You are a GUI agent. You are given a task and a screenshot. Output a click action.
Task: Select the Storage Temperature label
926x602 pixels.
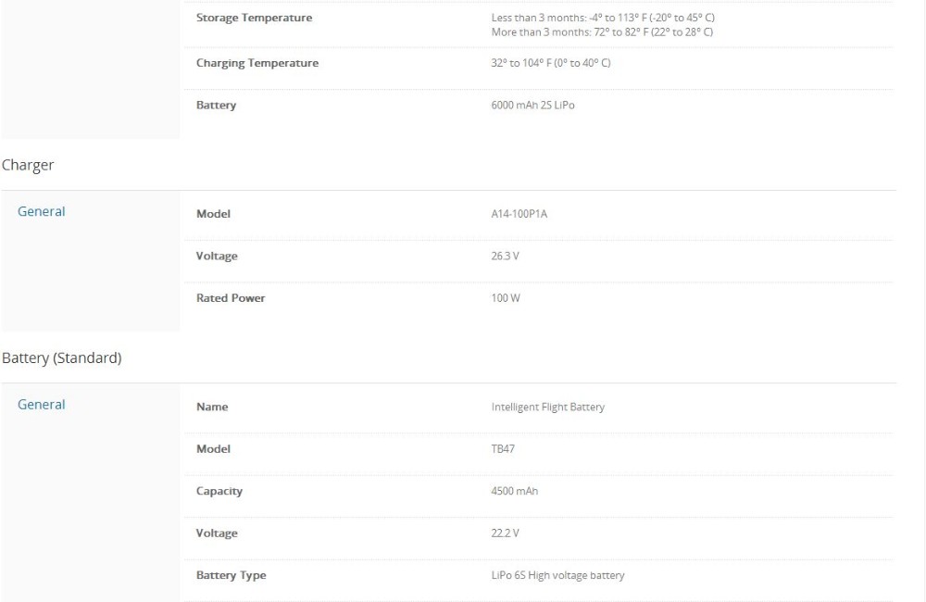254,19
